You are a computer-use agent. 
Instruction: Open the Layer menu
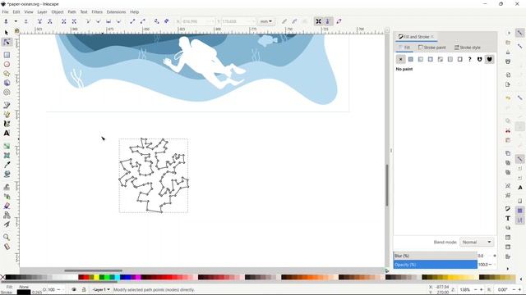coord(42,12)
